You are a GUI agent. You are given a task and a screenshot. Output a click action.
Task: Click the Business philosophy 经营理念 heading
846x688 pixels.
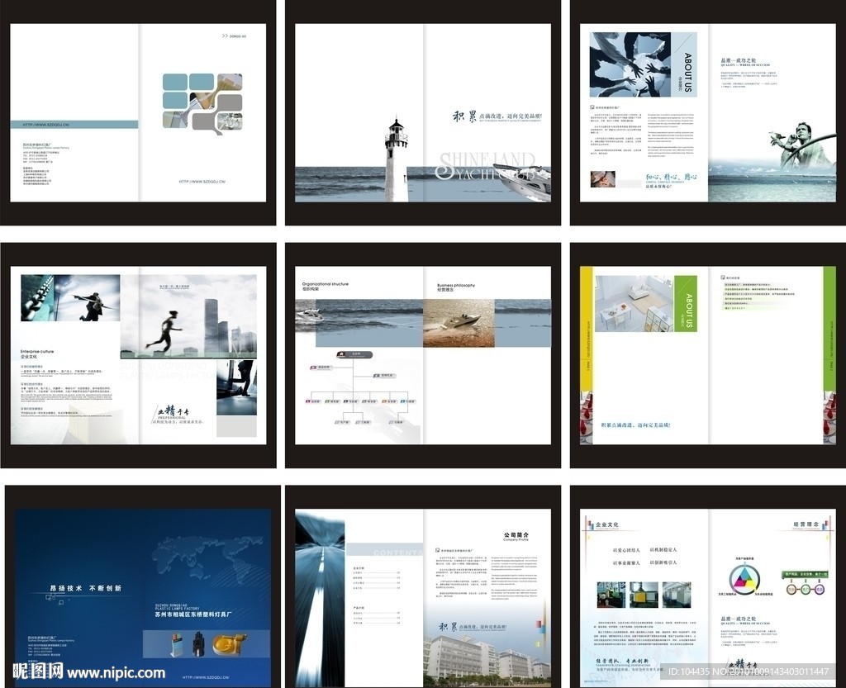[456, 287]
